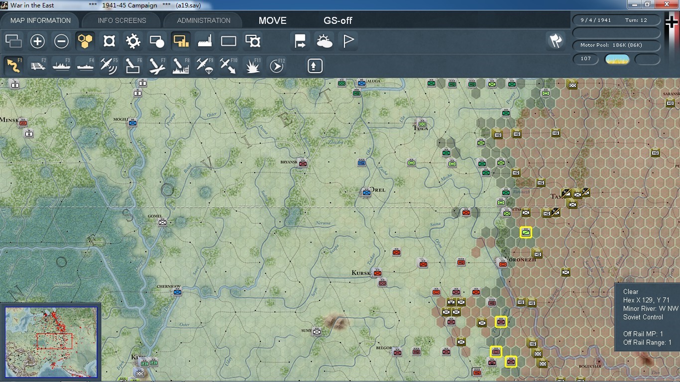The image size is (680, 382).
Task: Click the crossed flags icon
Action: [556, 41]
